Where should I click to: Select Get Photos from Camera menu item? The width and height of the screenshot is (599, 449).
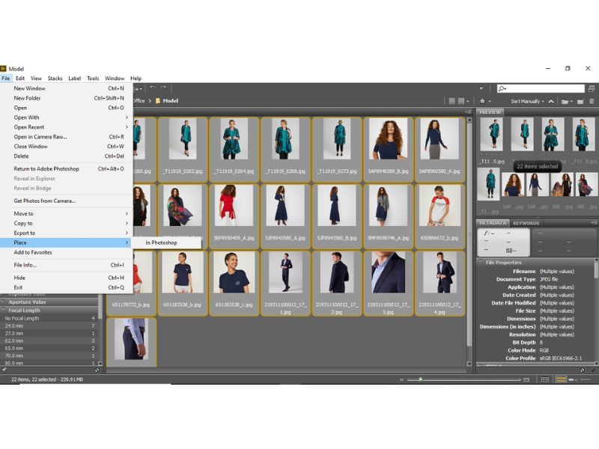[45, 201]
